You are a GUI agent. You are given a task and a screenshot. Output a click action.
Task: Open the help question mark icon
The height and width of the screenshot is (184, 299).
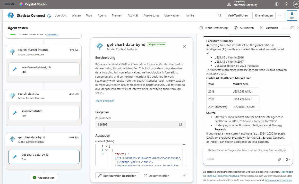(x=286, y=4)
